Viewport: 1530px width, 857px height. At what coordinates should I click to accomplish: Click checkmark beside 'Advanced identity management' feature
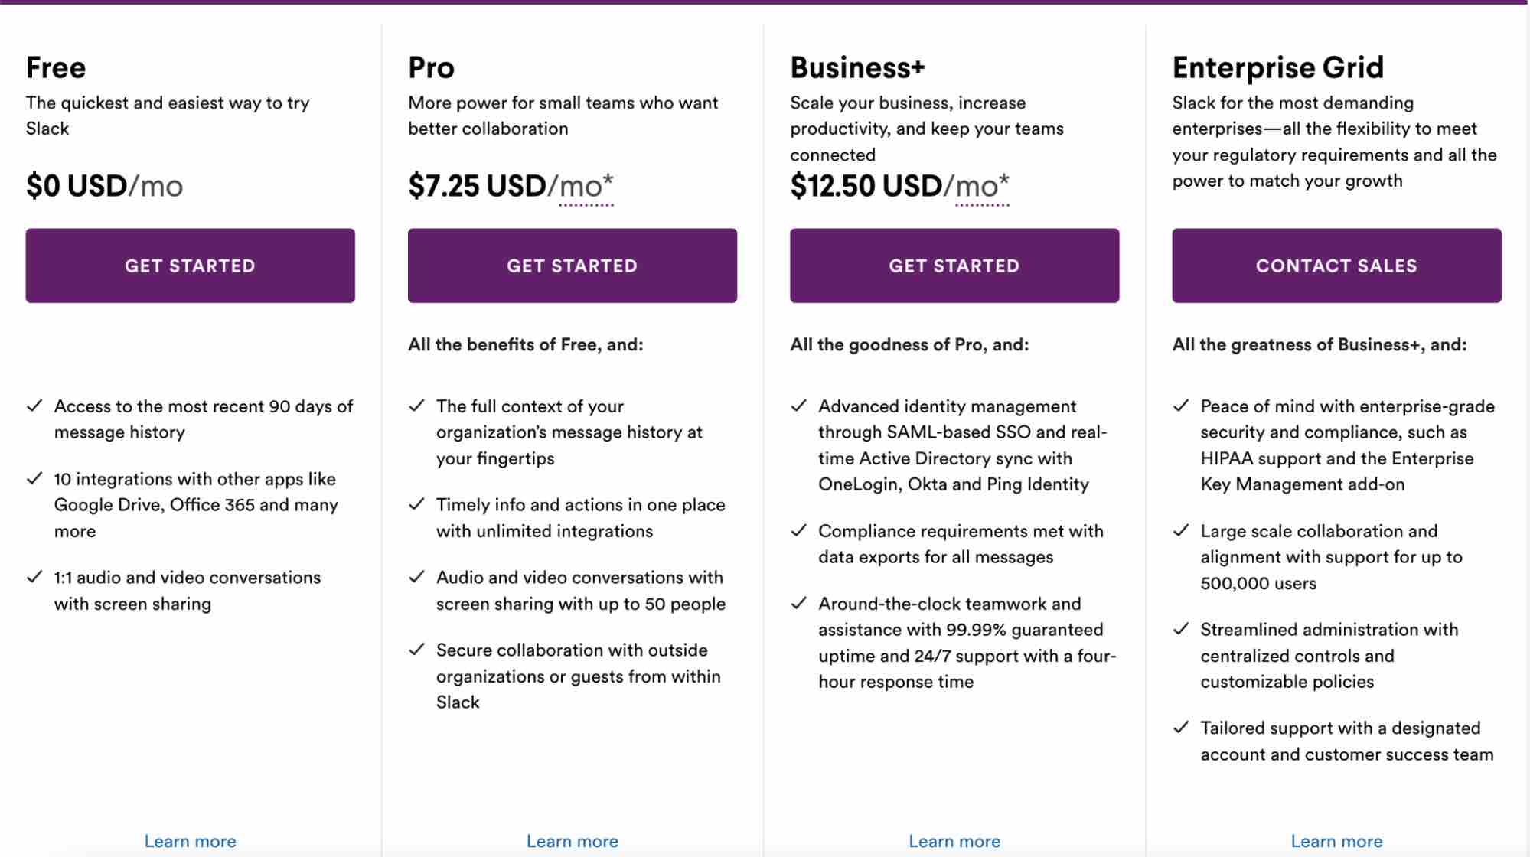click(799, 406)
